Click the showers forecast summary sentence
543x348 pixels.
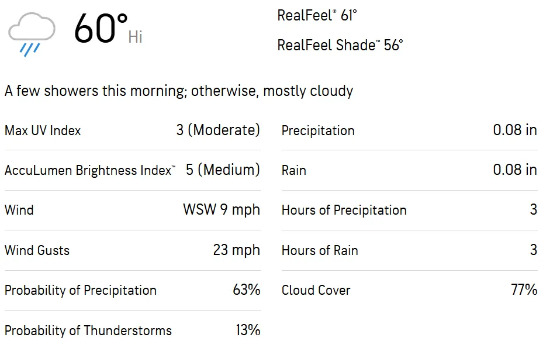pyautogui.click(x=179, y=91)
